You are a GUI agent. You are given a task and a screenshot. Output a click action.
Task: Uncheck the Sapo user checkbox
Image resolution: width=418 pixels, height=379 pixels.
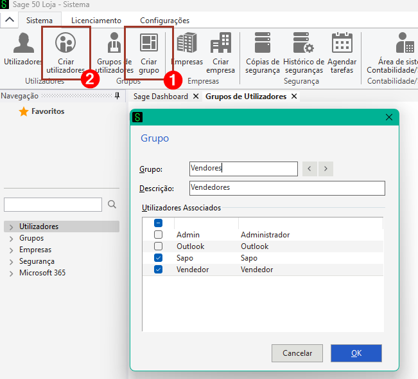(158, 258)
